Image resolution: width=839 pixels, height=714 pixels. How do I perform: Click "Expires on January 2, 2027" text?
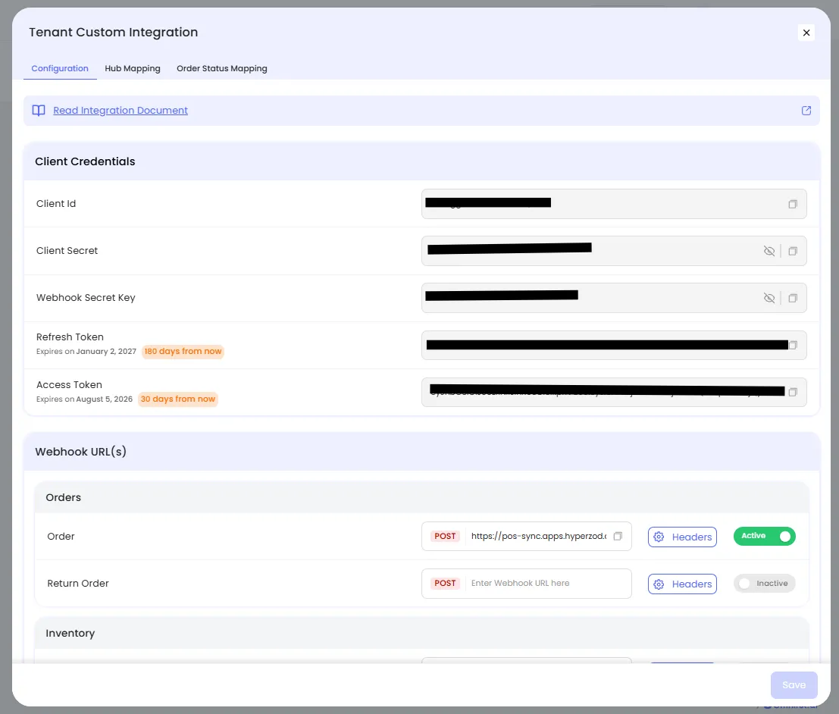click(86, 352)
